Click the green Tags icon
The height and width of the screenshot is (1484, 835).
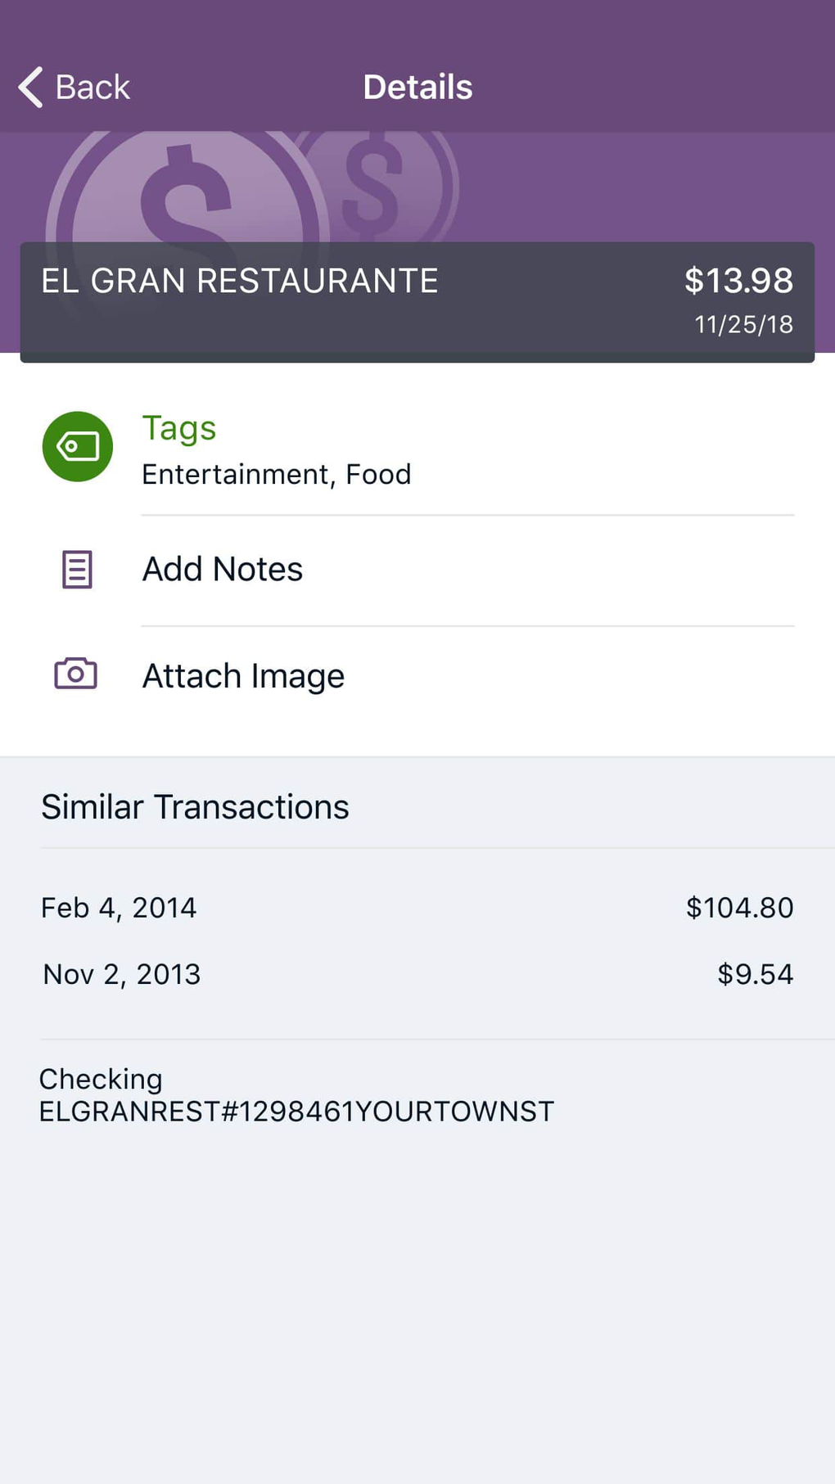(x=78, y=447)
